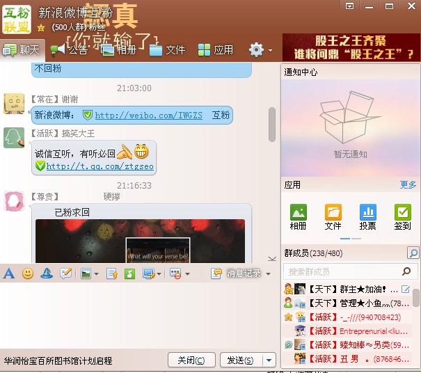Click 更多 to see more apps
Image resolution: width=421 pixels, height=373 pixels.
pos(408,184)
